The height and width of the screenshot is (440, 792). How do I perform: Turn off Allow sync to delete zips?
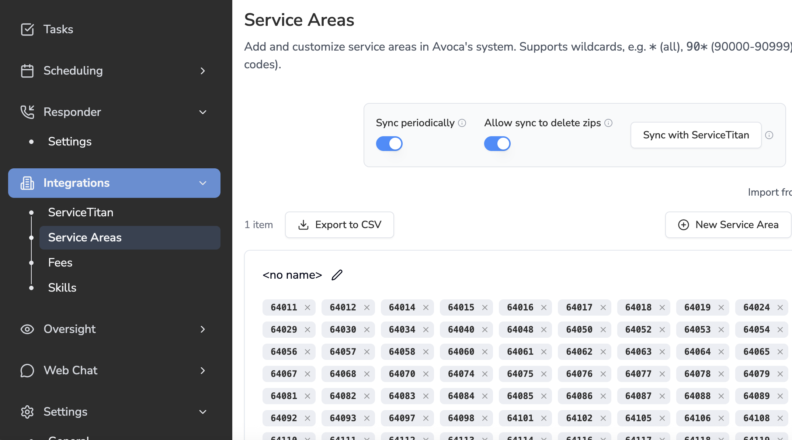pos(497,144)
